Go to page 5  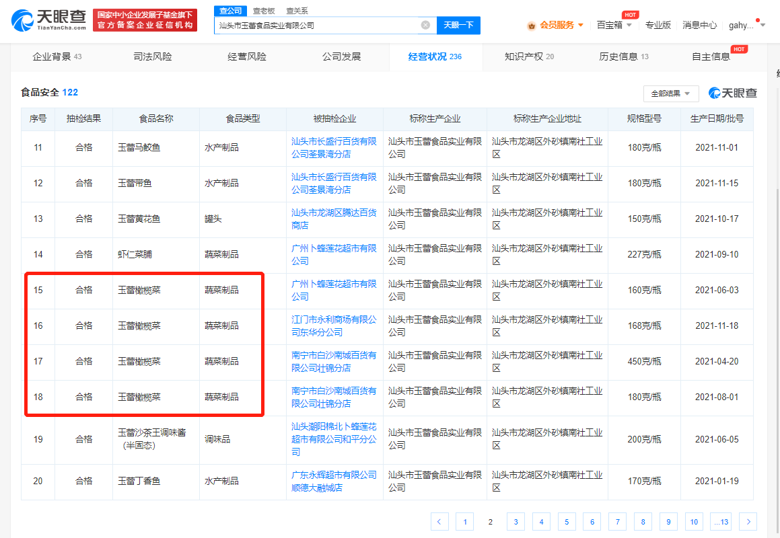tap(567, 522)
